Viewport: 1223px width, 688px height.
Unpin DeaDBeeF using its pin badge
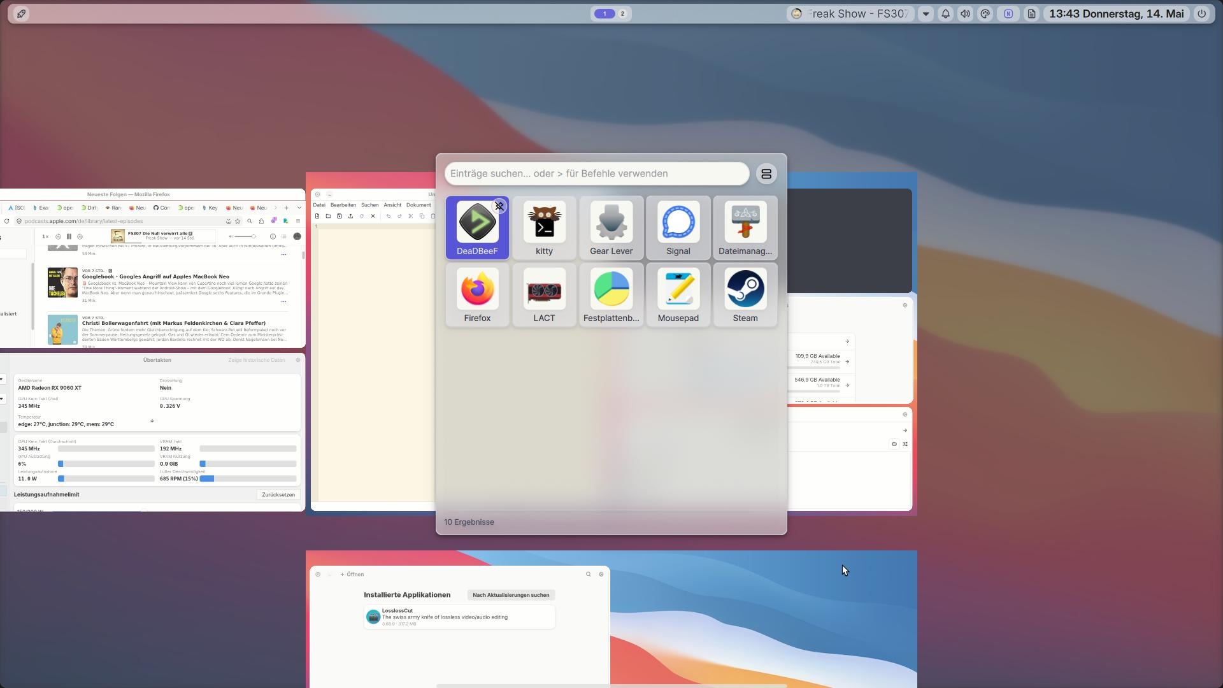[x=499, y=206]
